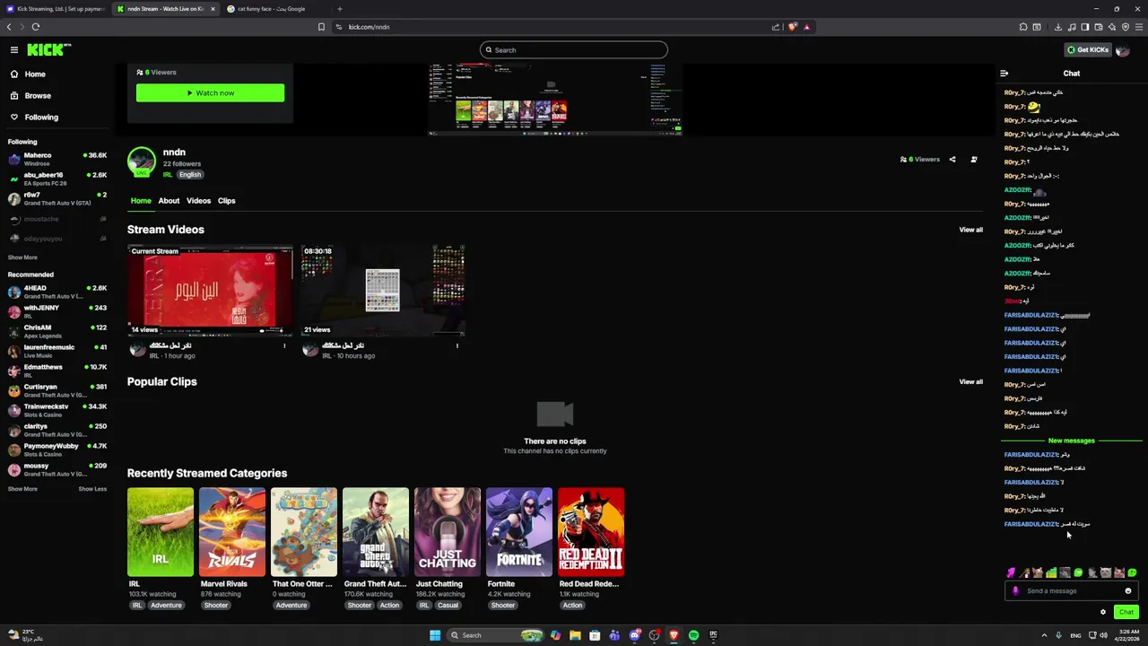
Task: Click the green Chat send button
Action: (1126, 612)
